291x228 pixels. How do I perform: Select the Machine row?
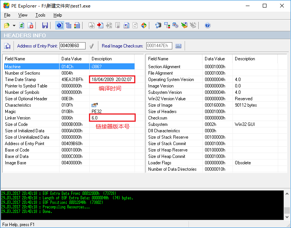tap(69, 66)
